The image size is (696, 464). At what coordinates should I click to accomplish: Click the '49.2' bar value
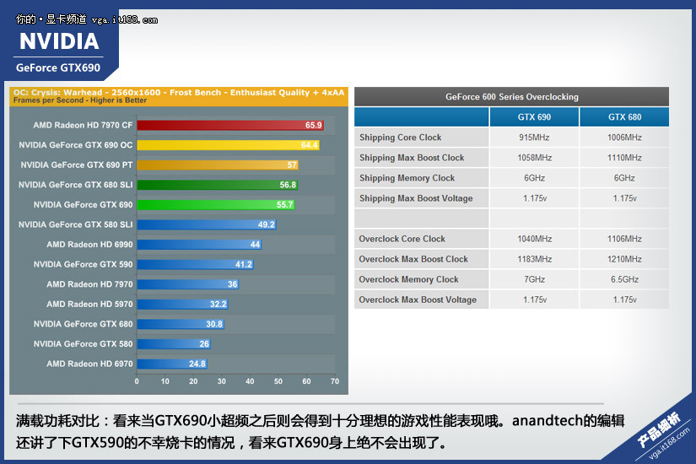click(x=267, y=224)
